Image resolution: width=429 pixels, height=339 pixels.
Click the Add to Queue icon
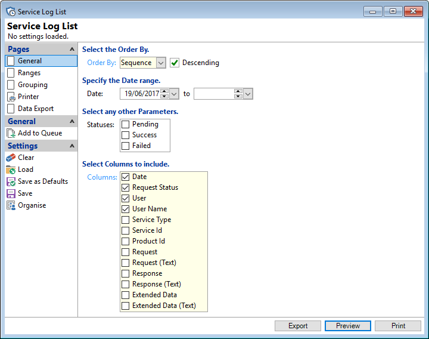click(x=11, y=133)
